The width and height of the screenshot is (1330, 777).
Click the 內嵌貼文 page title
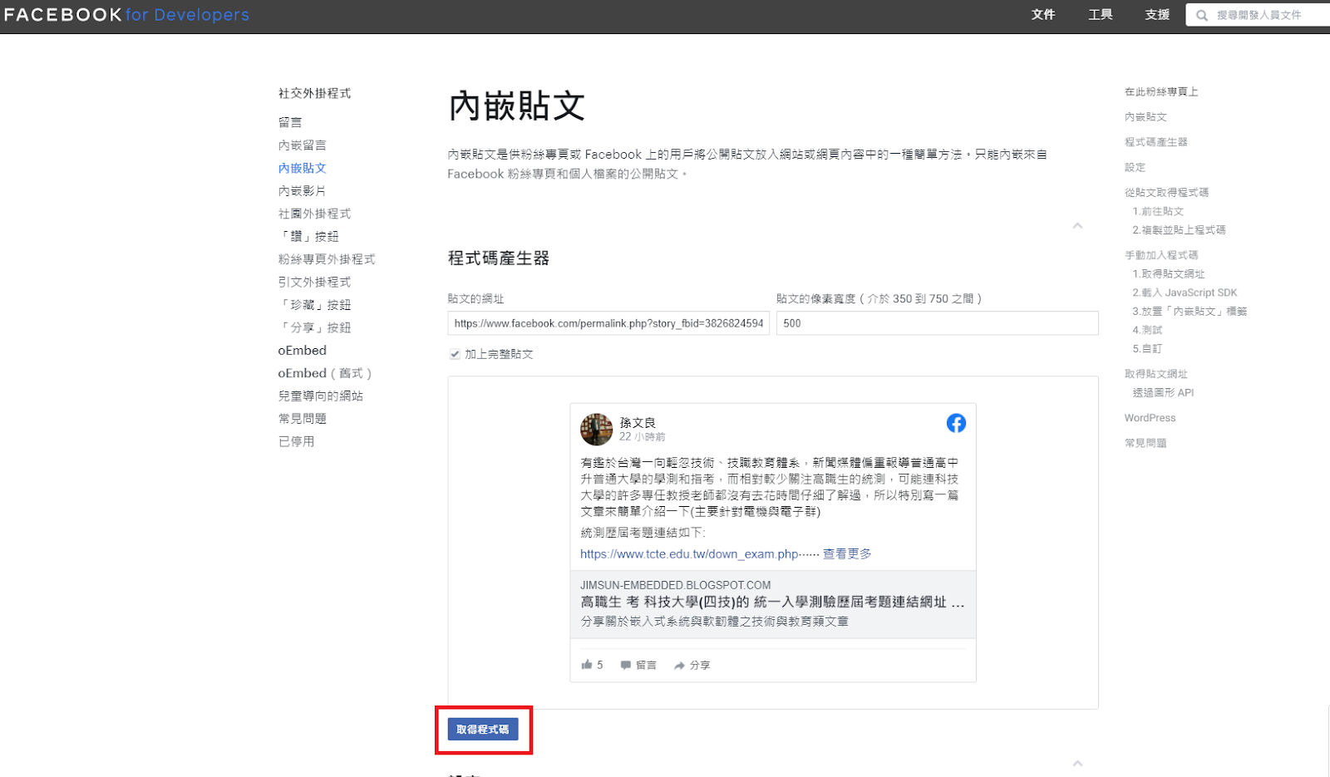tap(516, 106)
